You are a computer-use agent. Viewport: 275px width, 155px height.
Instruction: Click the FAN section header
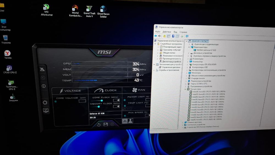point(139,90)
